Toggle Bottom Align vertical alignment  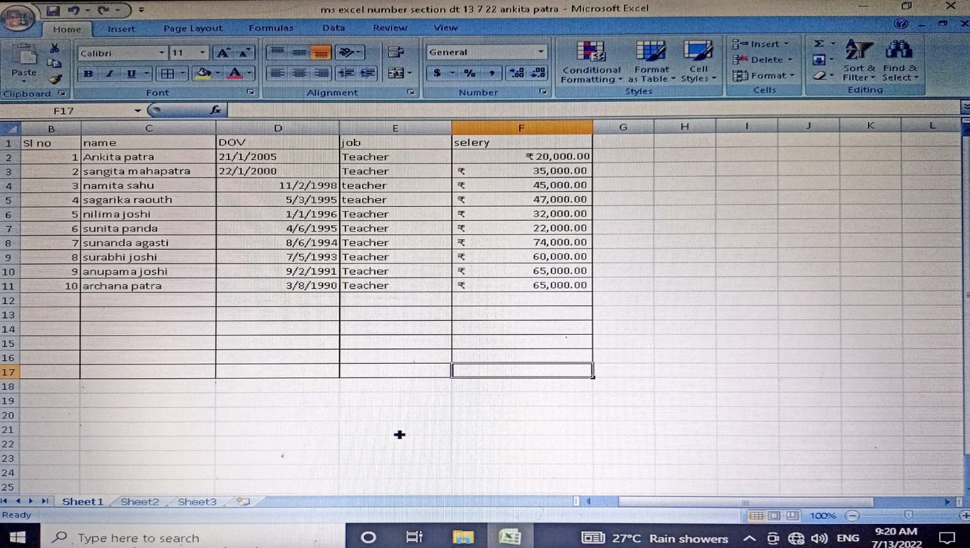tap(321, 53)
